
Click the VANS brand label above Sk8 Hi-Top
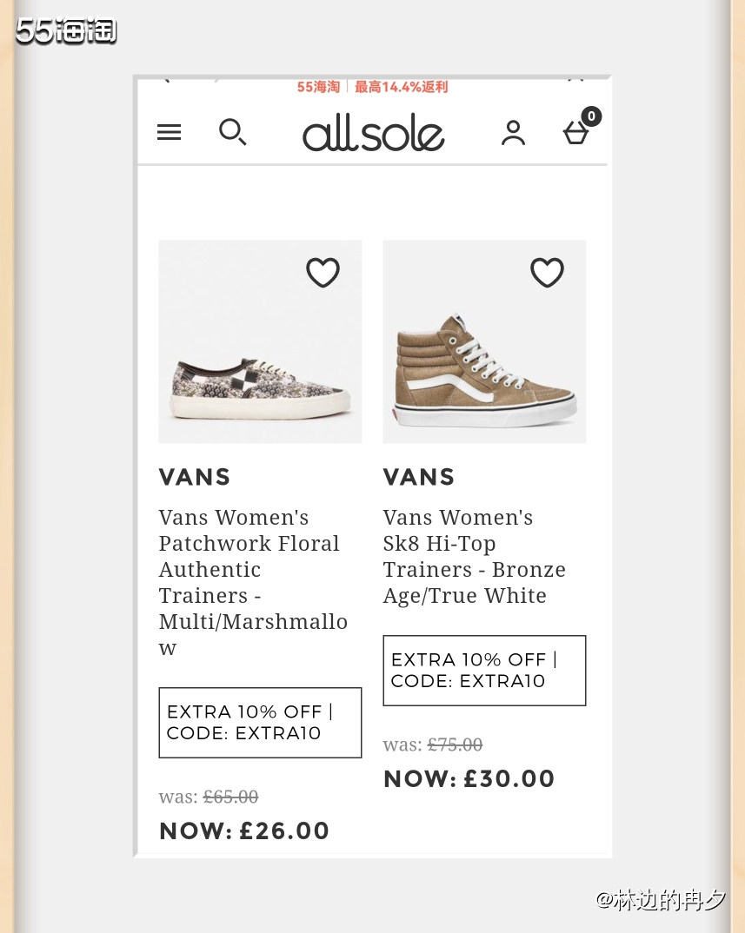pyautogui.click(x=419, y=477)
